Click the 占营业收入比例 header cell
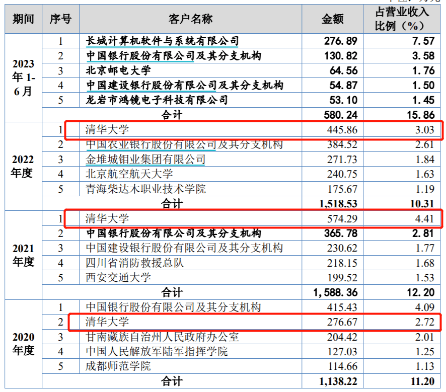 click(x=402, y=19)
